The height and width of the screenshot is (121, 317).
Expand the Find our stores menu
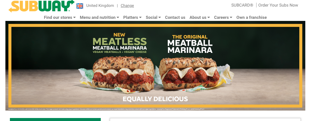click(x=60, y=18)
